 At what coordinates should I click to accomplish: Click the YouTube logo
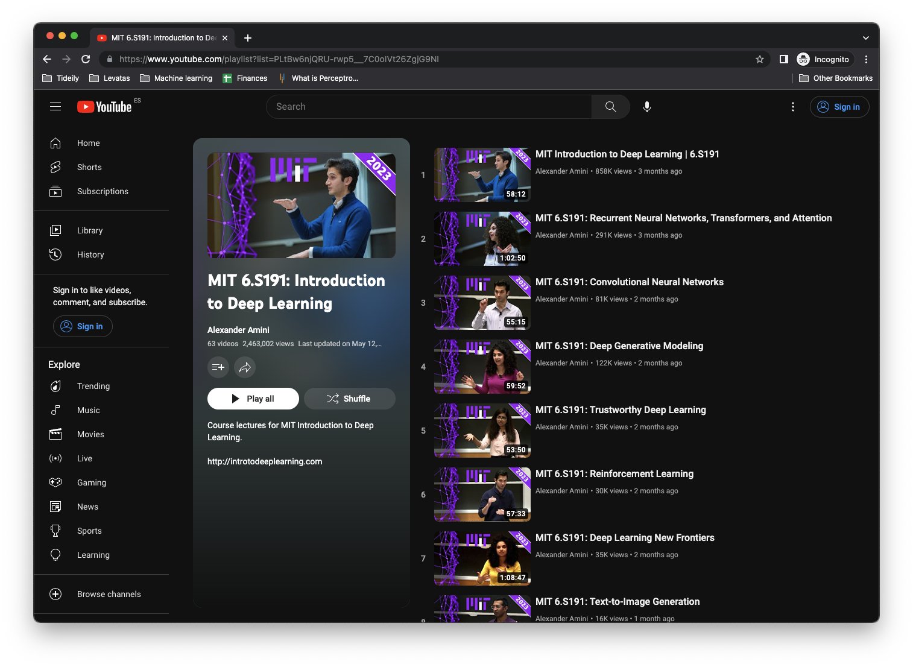(x=104, y=107)
